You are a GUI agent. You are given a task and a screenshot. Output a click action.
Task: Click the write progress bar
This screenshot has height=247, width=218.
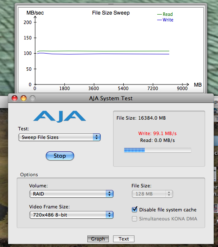point(158,150)
